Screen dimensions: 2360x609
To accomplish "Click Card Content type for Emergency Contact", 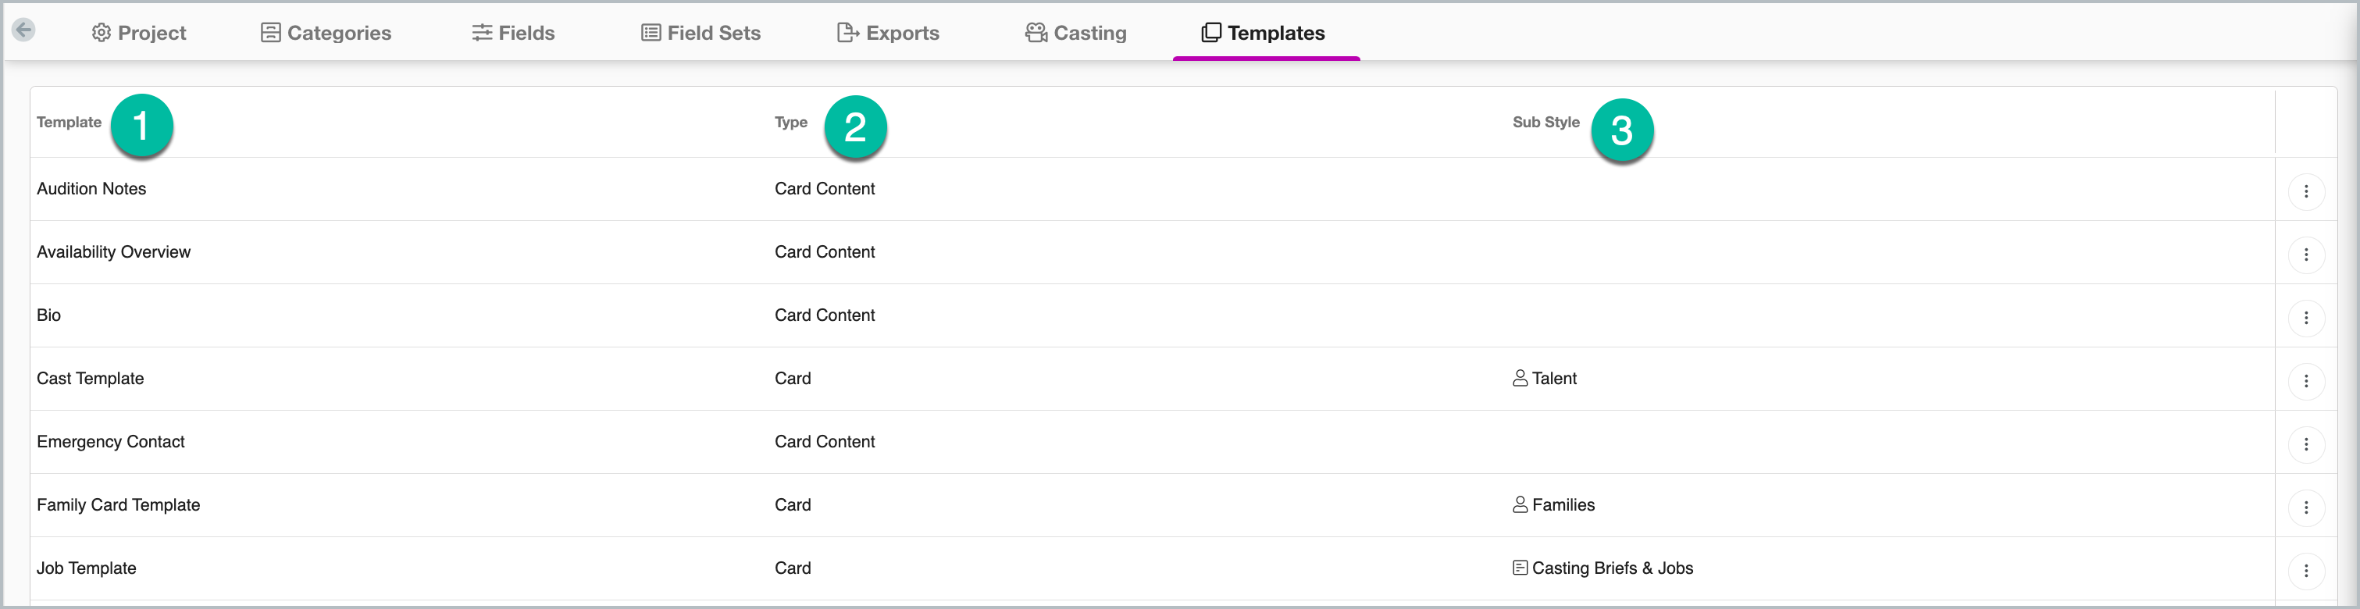I will click(x=825, y=441).
